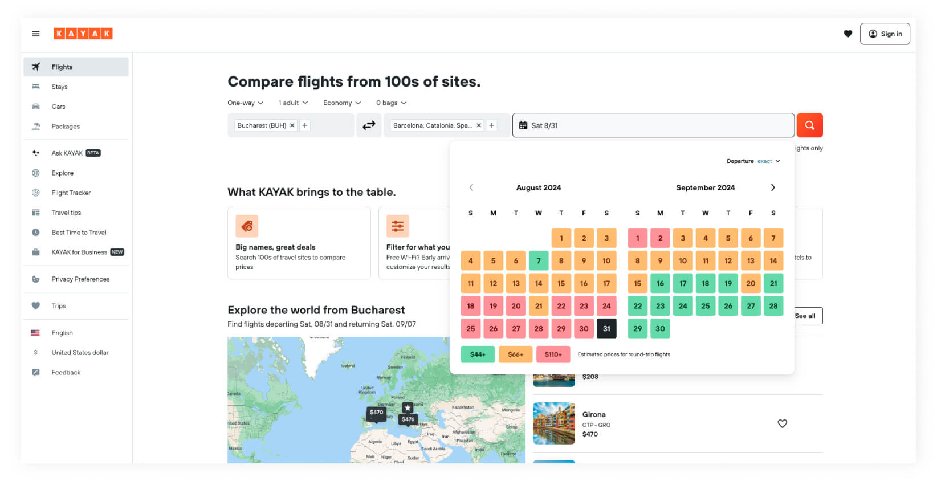Click the See all button
937x481 pixels.
805,316
